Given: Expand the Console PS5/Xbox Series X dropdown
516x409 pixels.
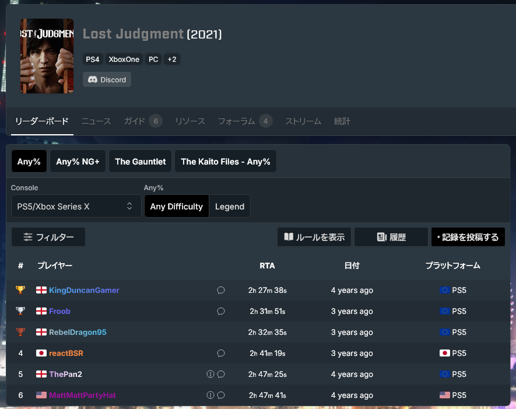Looking at the screenshot, I should (x=76, y=207).
